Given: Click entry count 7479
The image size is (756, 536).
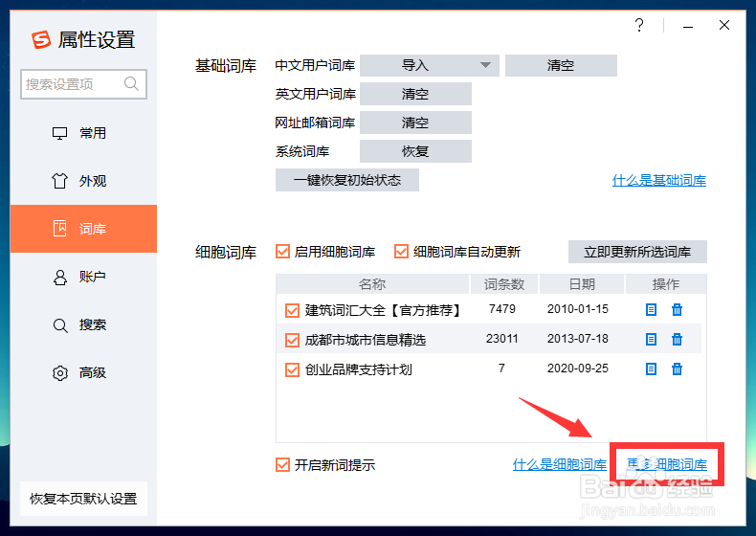Looking at the screenshot, I should click(x=501, y=309).
